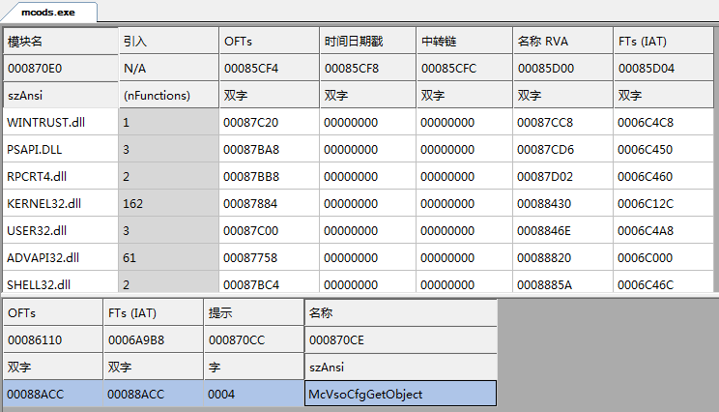Click the 中转链 column header
Image resolution: width=719 pixels, height=412 pixels.
(x=465, y=42)
